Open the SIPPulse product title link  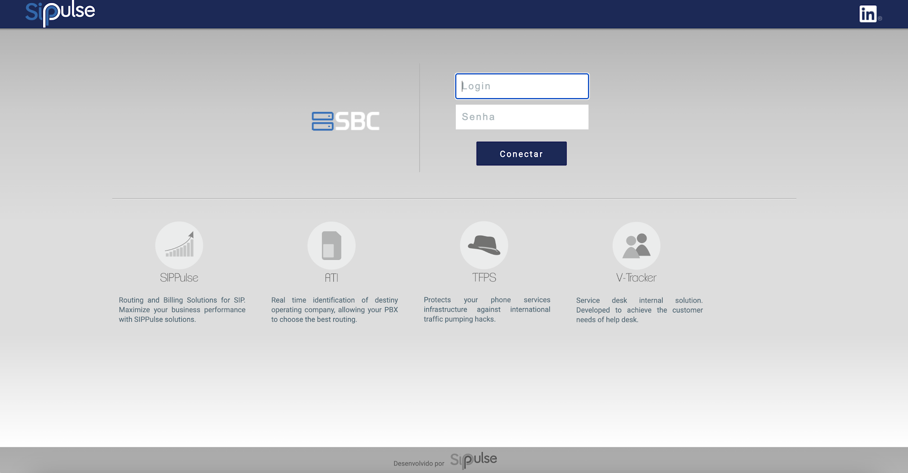(179, 278)
